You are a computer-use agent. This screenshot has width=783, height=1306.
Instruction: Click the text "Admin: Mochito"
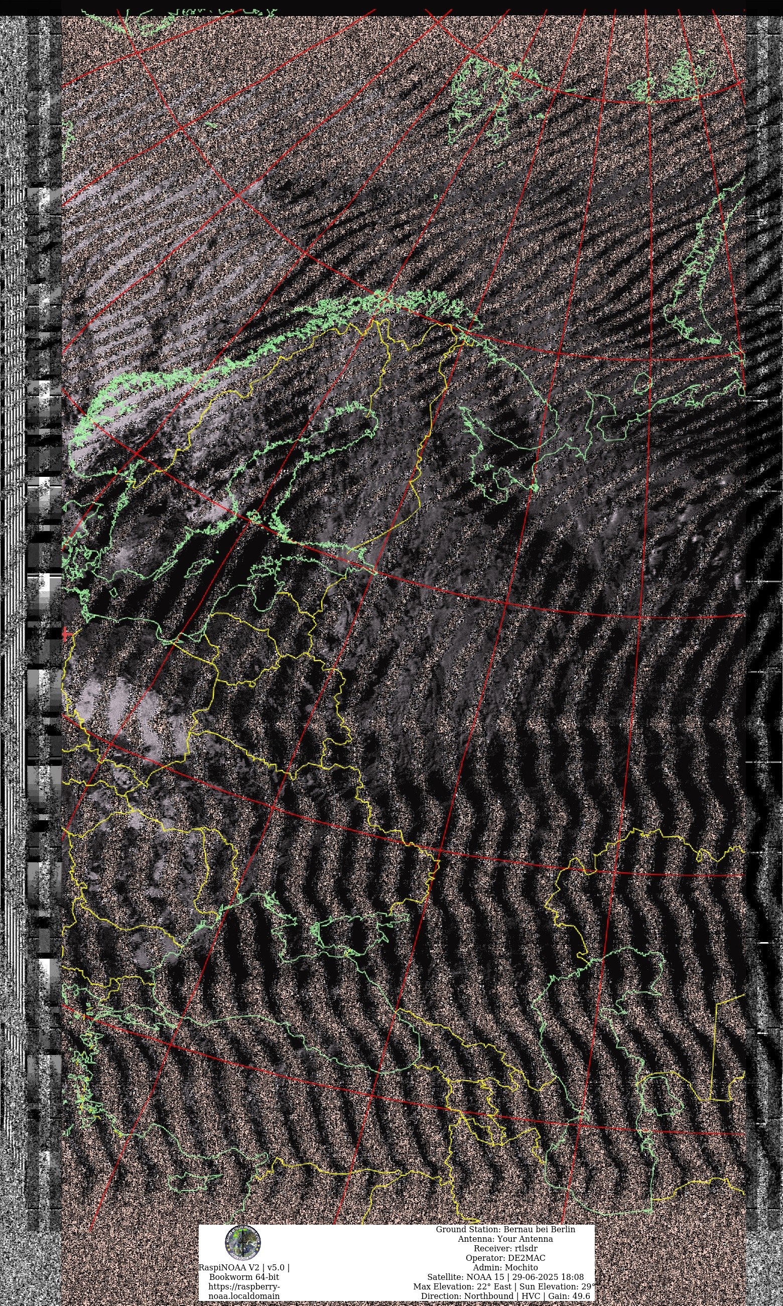click(505, 1267)
